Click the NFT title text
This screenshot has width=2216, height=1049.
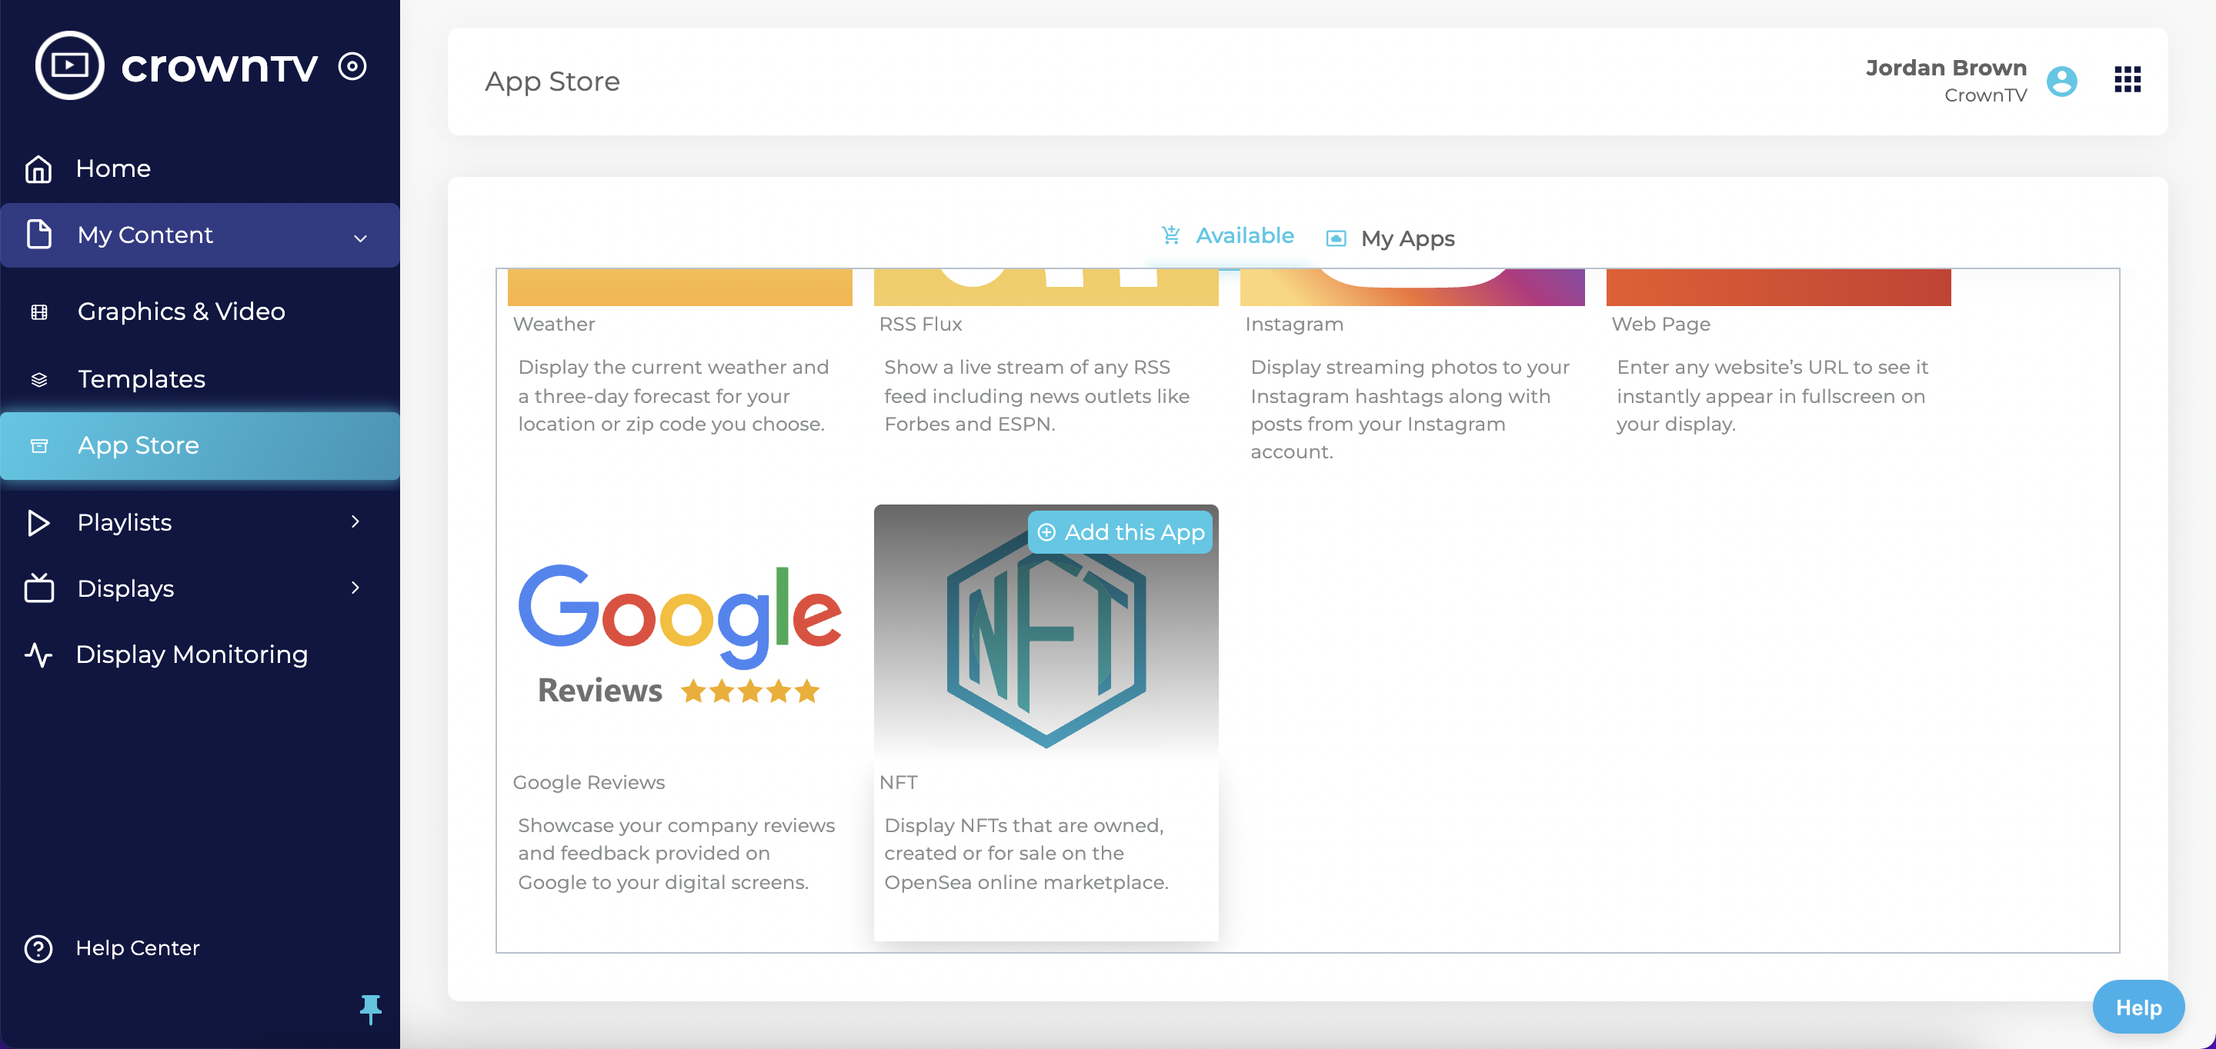click(898, 782)
